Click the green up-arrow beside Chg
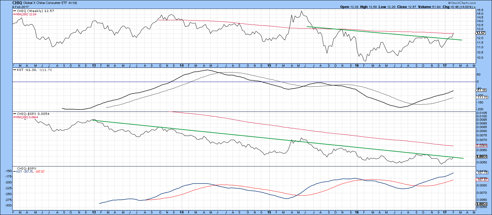This screenshot has width=492, height=215. pos(450,7)
